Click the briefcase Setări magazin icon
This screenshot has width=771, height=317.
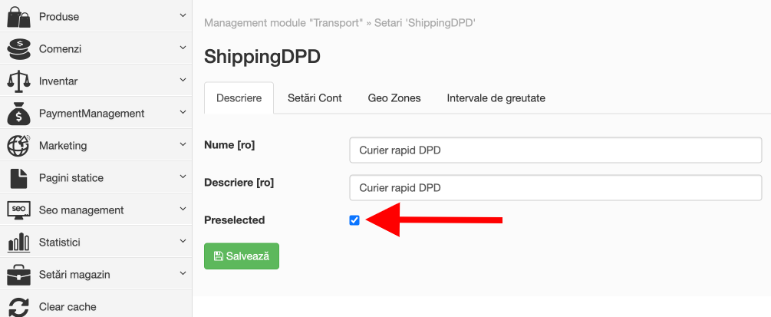(18, 274)
